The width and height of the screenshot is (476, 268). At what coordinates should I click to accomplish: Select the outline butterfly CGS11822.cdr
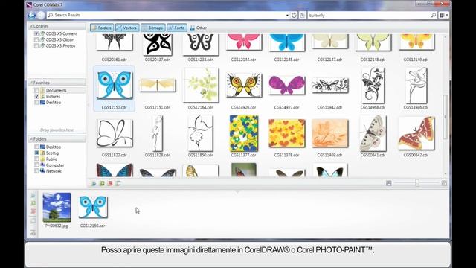(x=115, y=133)
